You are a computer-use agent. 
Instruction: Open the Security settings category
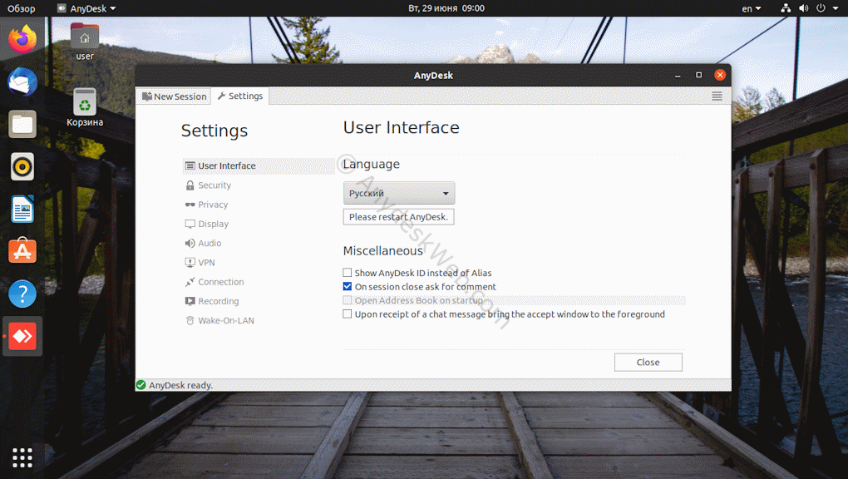[x=214, y=185]
